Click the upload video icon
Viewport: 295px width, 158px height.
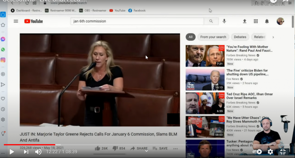click(245, 21)
